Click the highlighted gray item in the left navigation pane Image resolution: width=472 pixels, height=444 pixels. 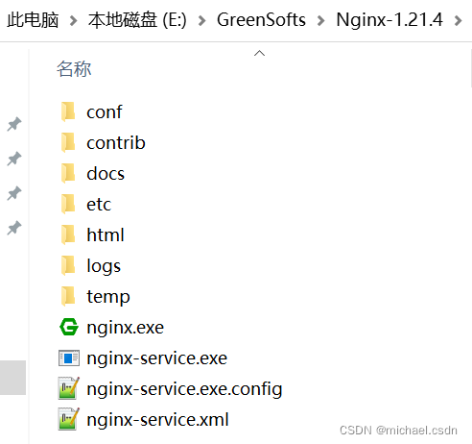coord(12,378)
